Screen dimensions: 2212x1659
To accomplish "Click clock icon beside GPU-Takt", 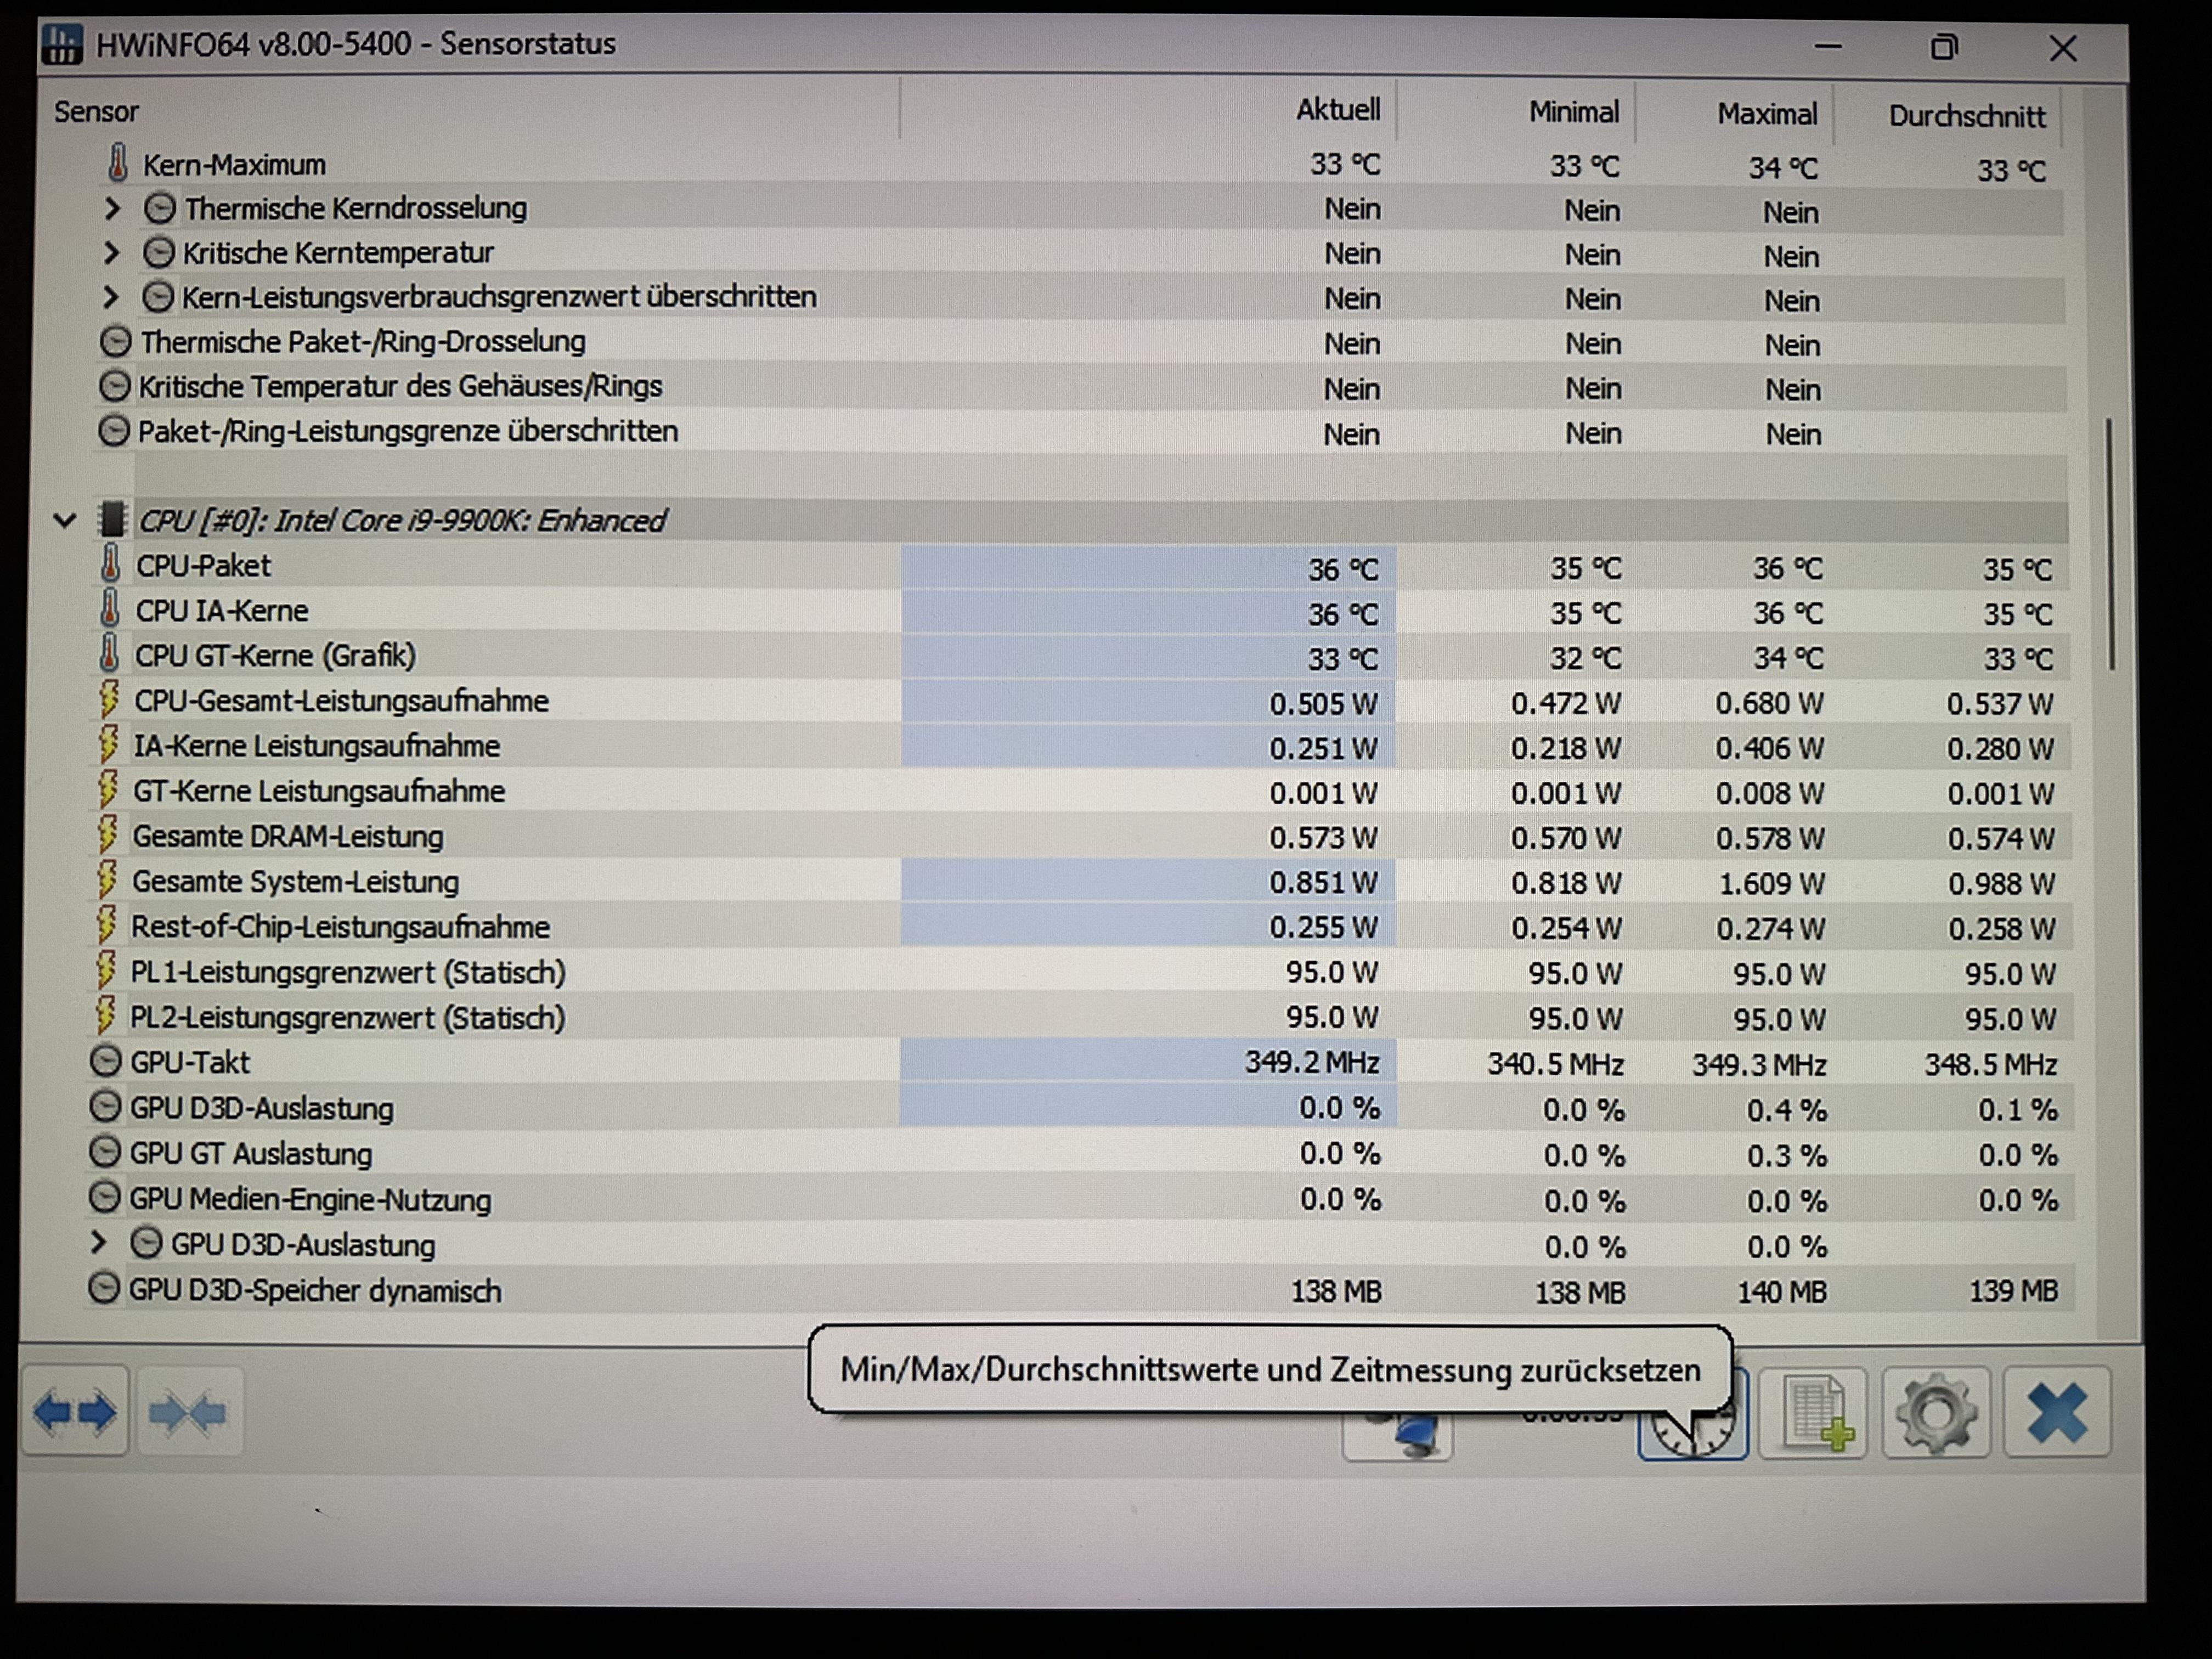I will (105, 1061).
